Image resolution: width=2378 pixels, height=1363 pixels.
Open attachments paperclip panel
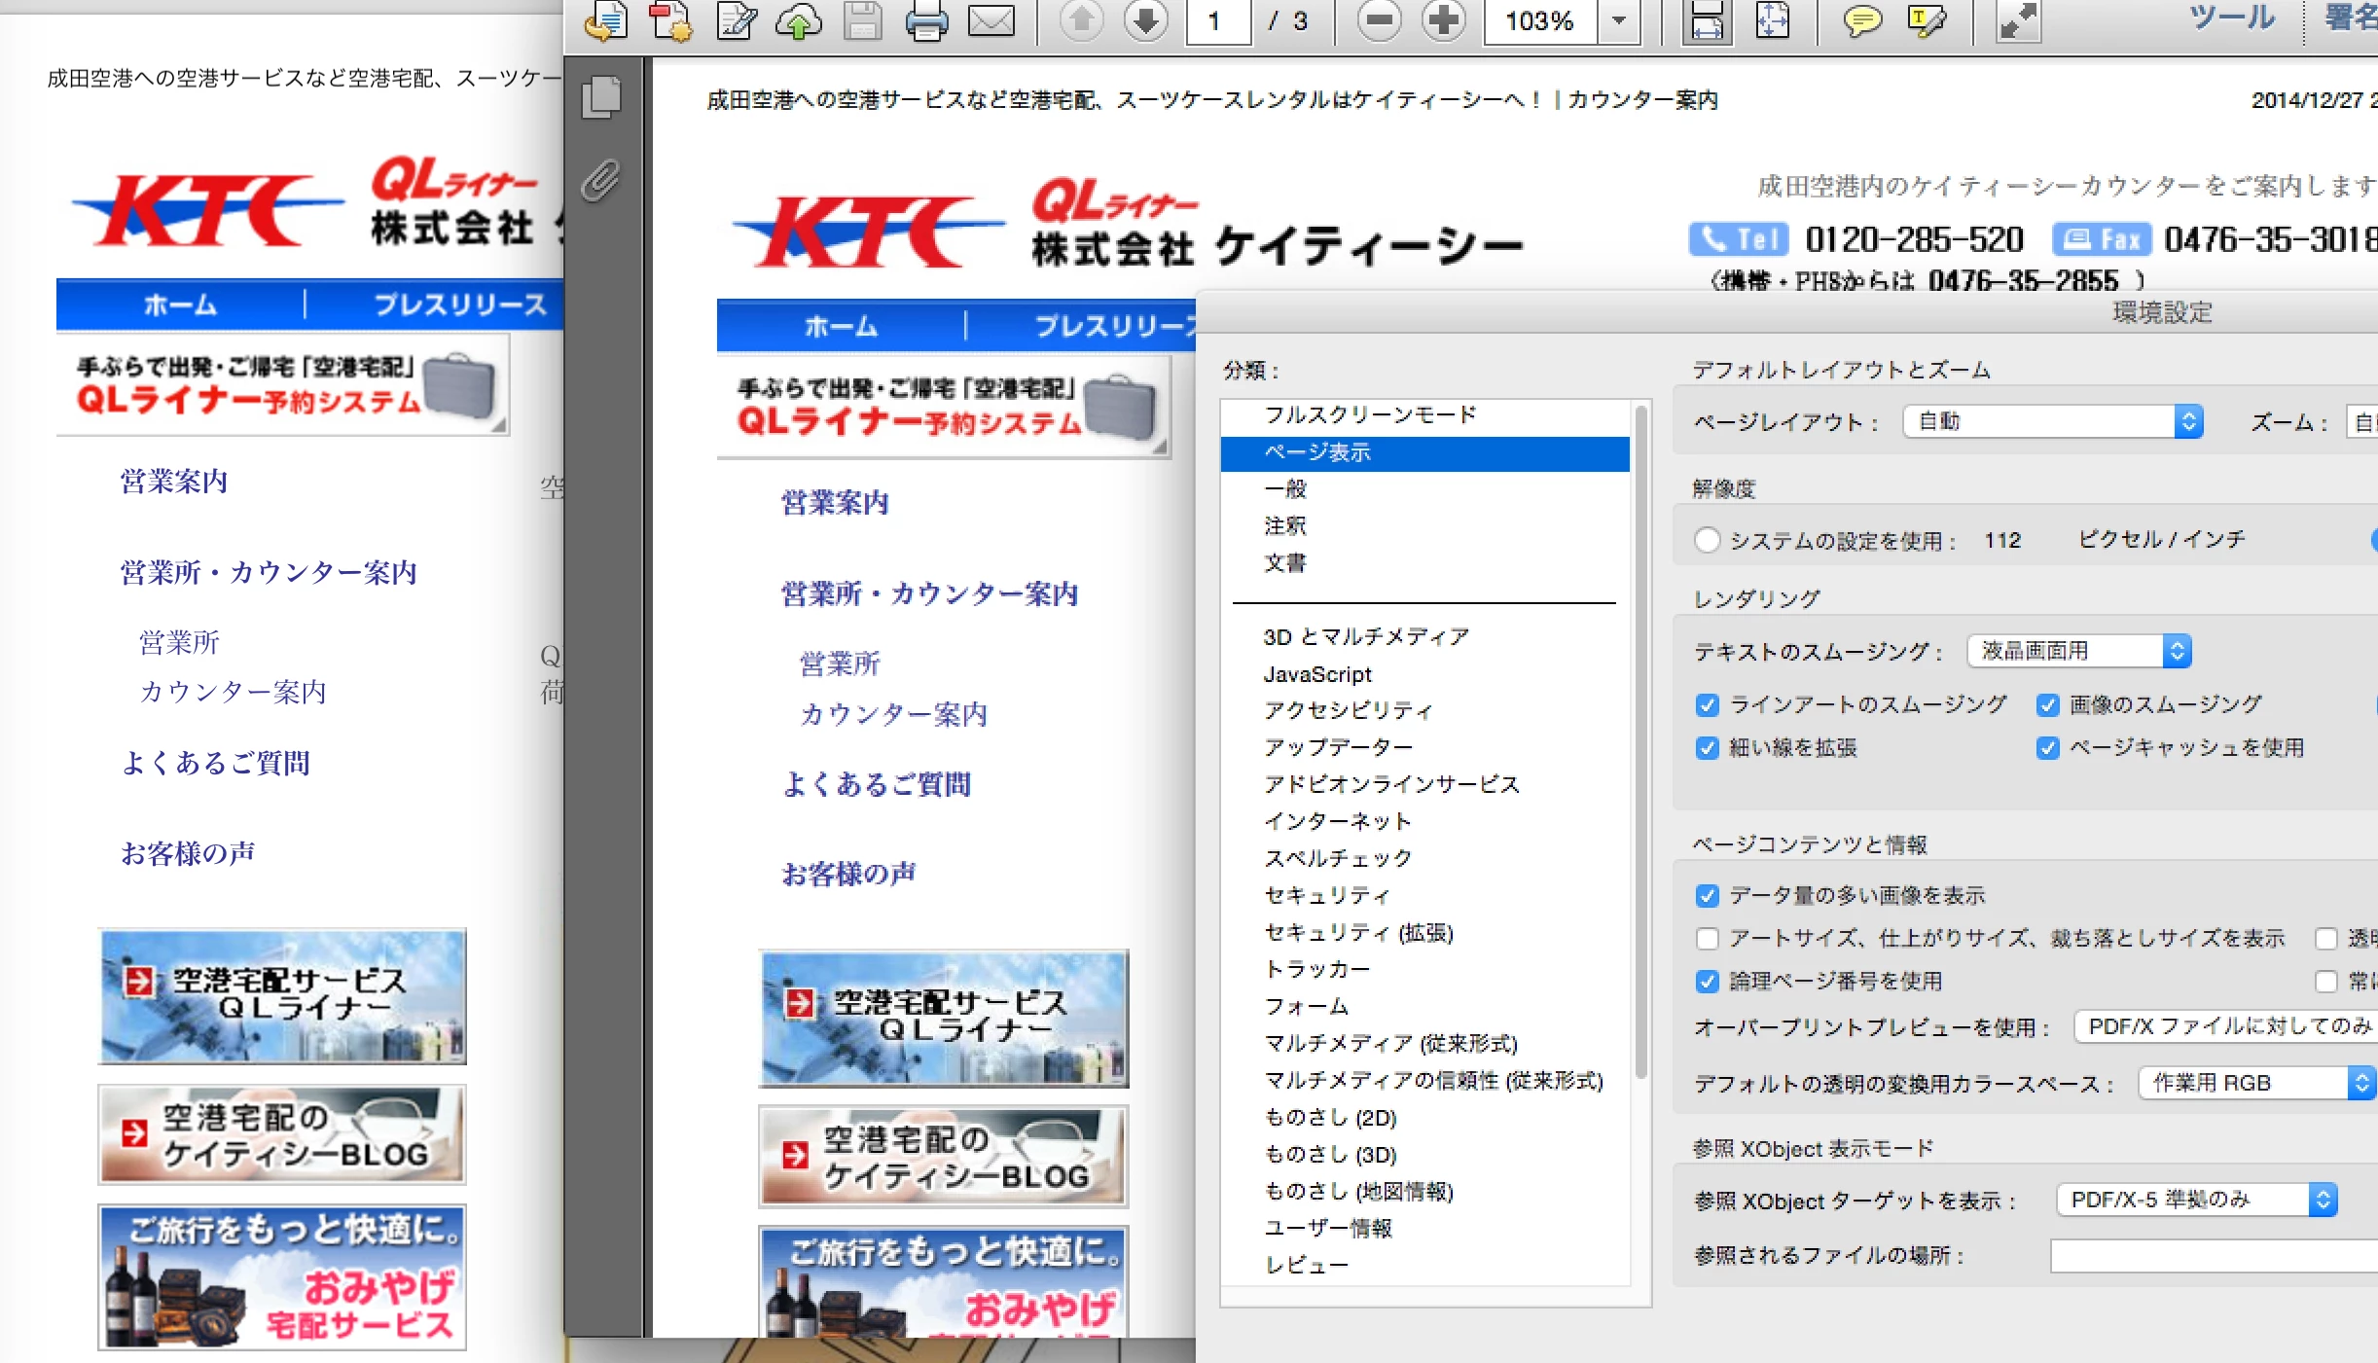[601, 181]
